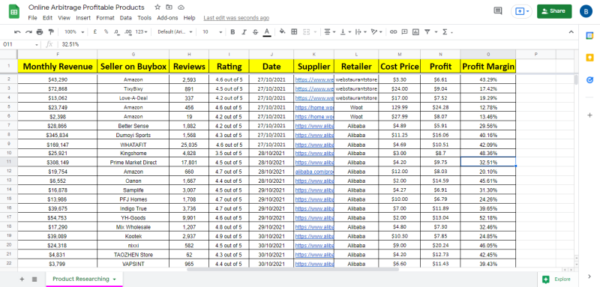Open the alibaba.com/pro supplier link
Image resolution: width=600 pixels, height=287 pixels.
[x=314, y=172]
